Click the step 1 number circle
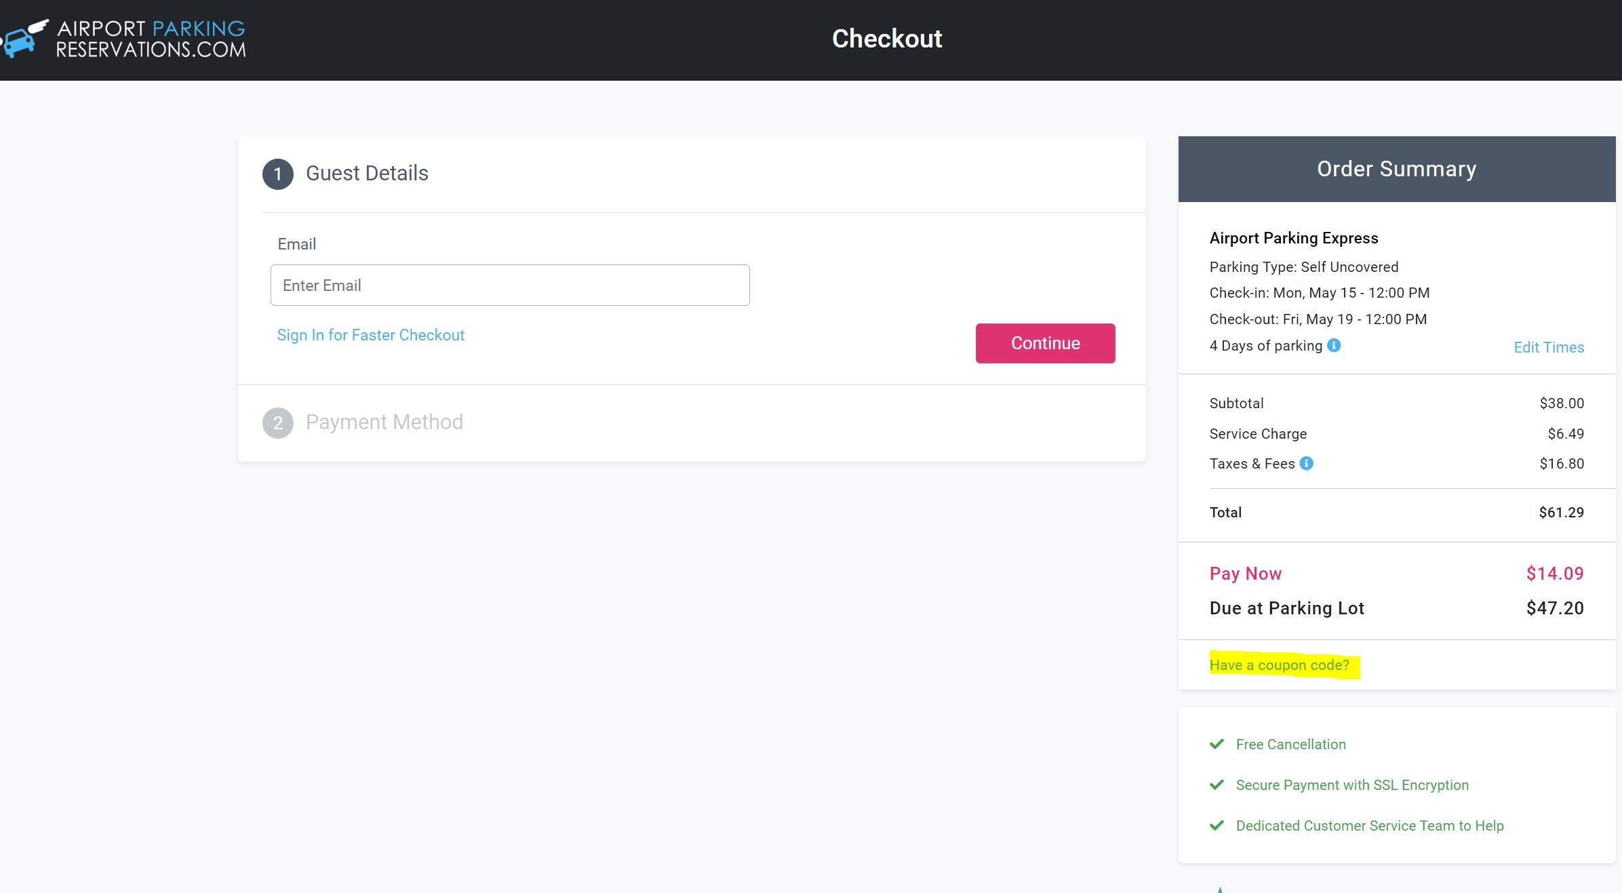Image resolution: width=1622 pixels, height=893 pixels. point(278,174)
